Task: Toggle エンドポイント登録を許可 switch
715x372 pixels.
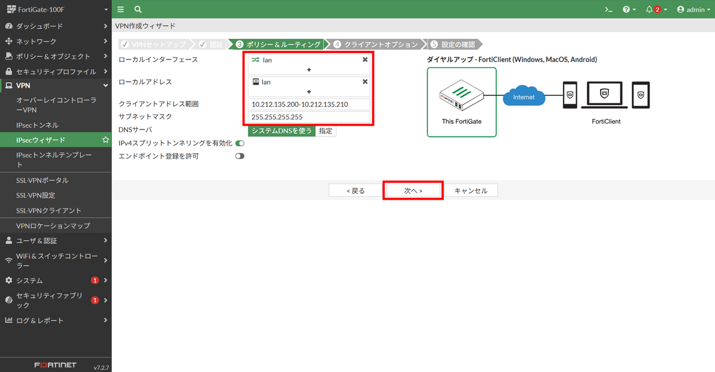Action: coord(240,156)
